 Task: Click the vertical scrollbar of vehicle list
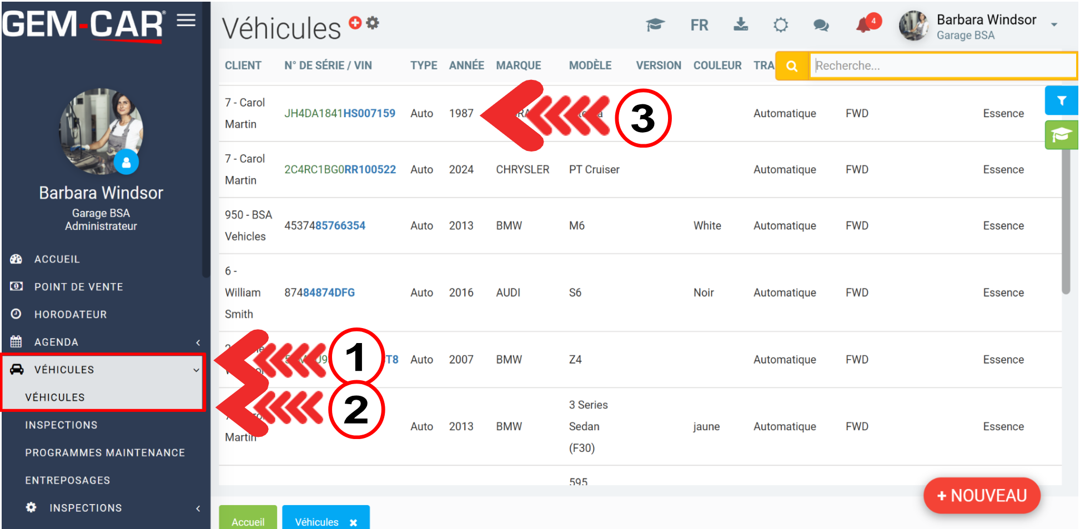tap(1066, 222)
